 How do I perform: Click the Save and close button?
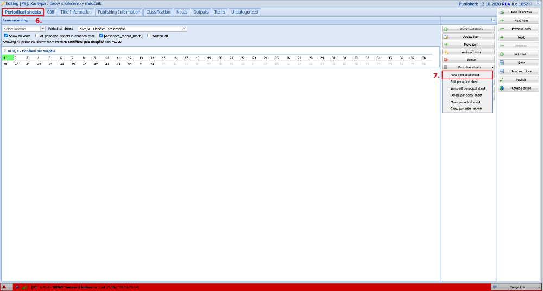coord(519,71)
